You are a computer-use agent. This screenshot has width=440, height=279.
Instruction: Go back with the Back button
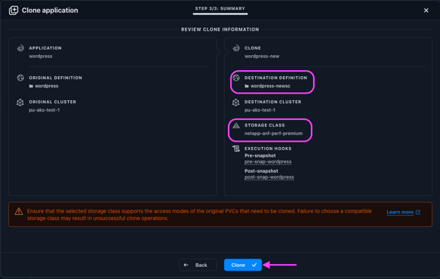click(198, 265)
